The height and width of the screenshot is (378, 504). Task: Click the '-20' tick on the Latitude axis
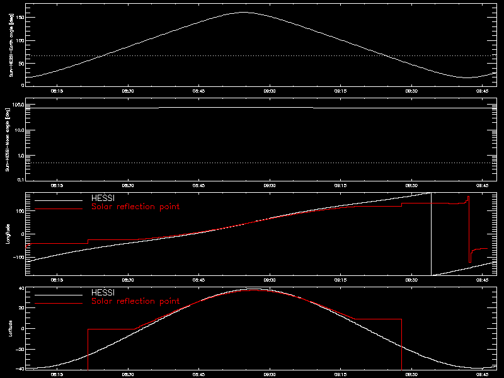tap(20, 349)
